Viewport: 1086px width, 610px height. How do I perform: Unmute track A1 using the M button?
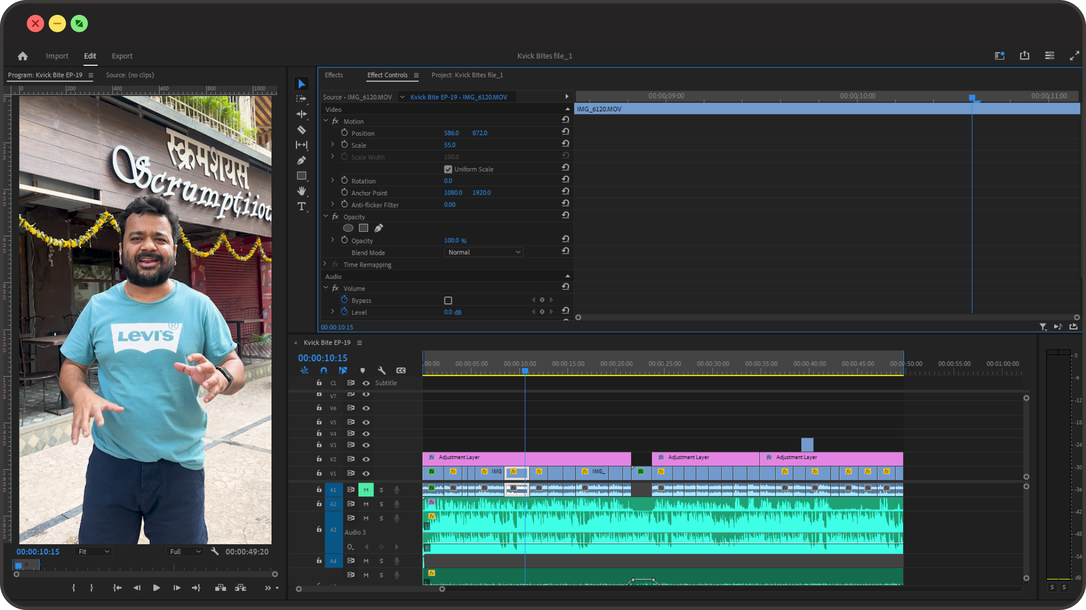[366, 490]
